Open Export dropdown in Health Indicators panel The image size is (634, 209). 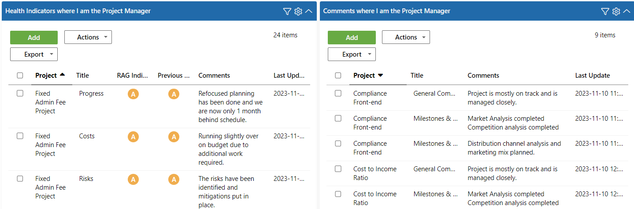tap(34, 54)
